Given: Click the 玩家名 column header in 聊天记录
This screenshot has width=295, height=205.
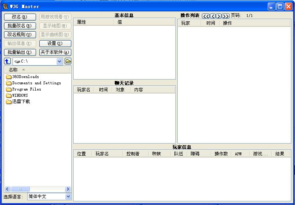Looking at the screenshot, I should 84,90.
